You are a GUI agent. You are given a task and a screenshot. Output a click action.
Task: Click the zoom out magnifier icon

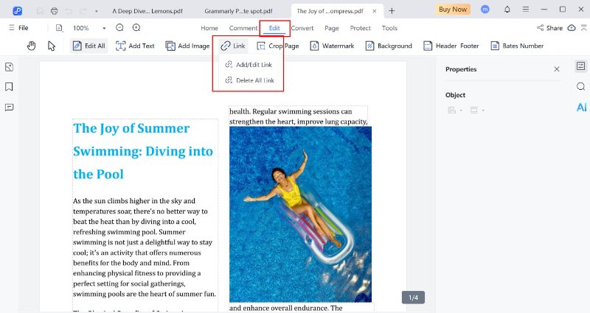point(120,28)
